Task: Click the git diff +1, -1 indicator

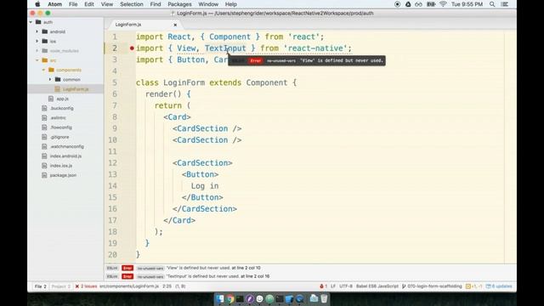Action: (474, 286)
